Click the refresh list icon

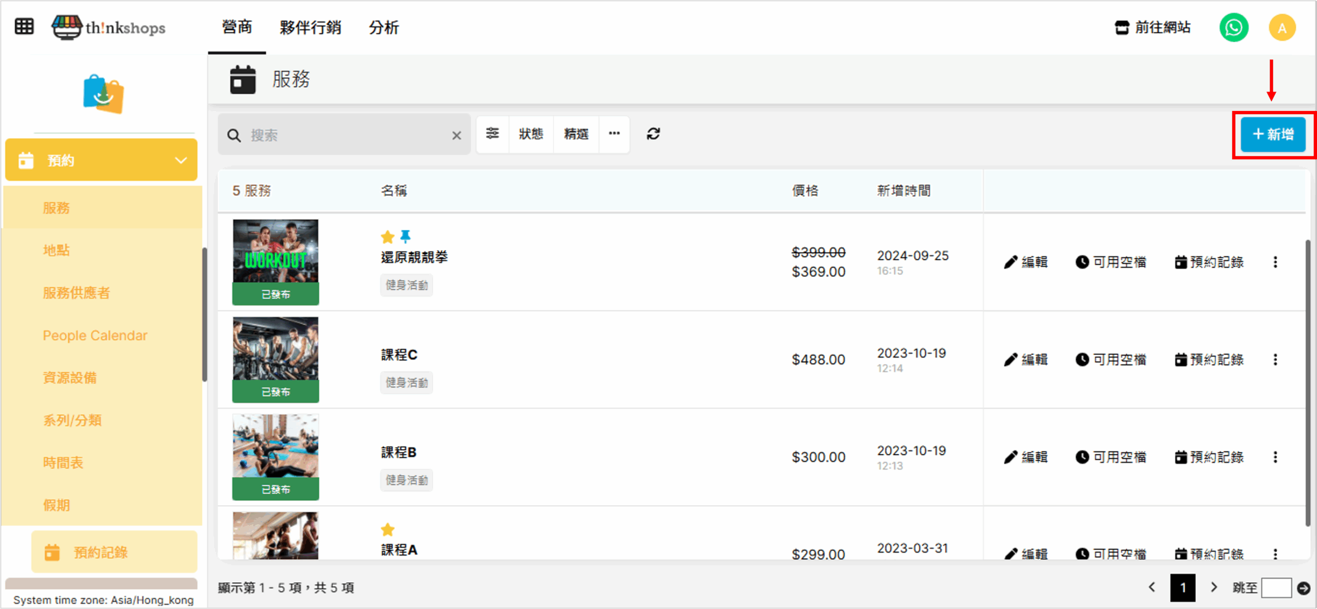(653, 134)
